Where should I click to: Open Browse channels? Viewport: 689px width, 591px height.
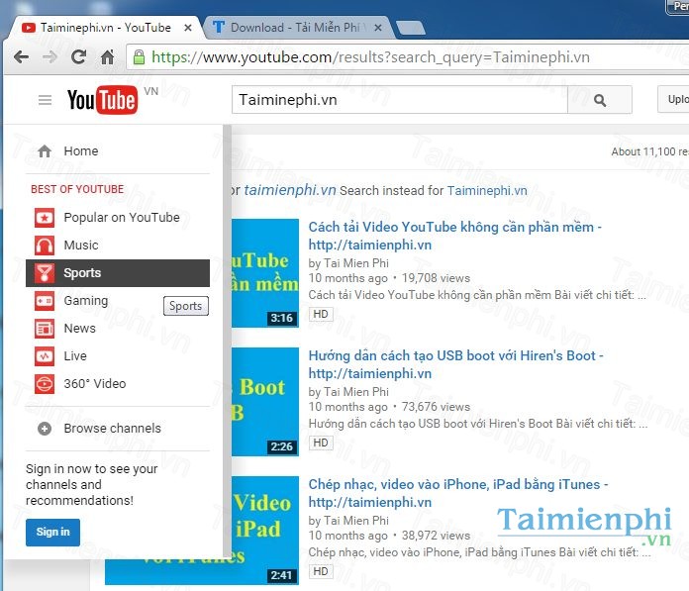pyautogui.click(x=118, y=429)
